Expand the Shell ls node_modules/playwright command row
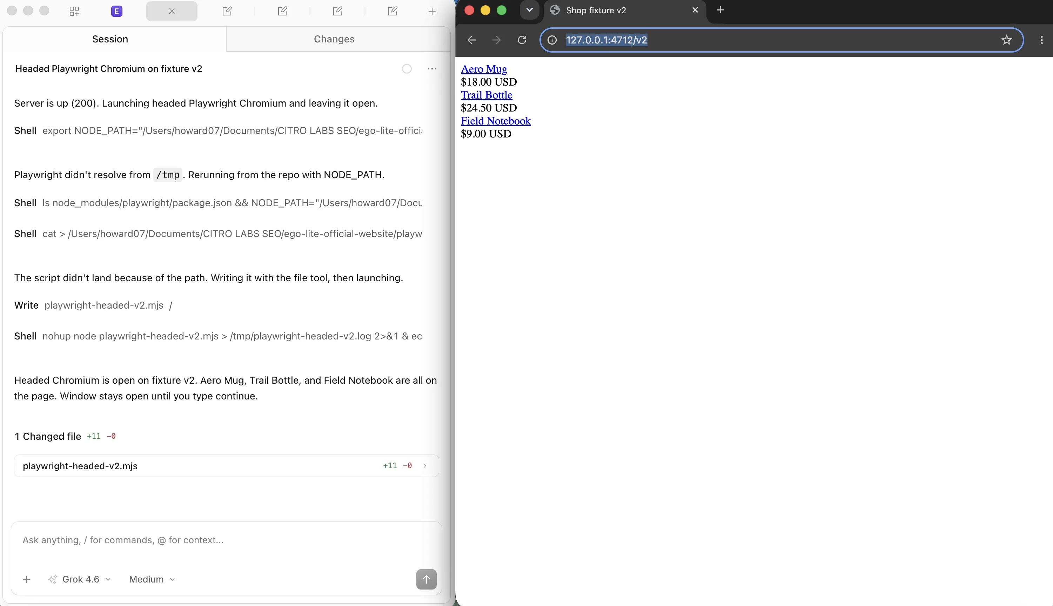 click(x=218, y=203)
